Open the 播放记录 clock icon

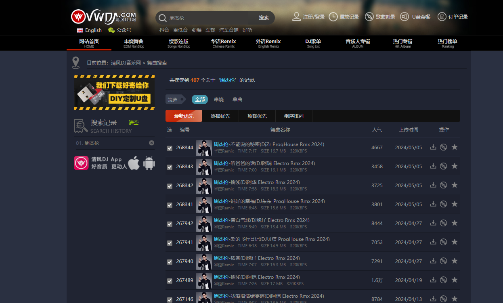(333, 17)
